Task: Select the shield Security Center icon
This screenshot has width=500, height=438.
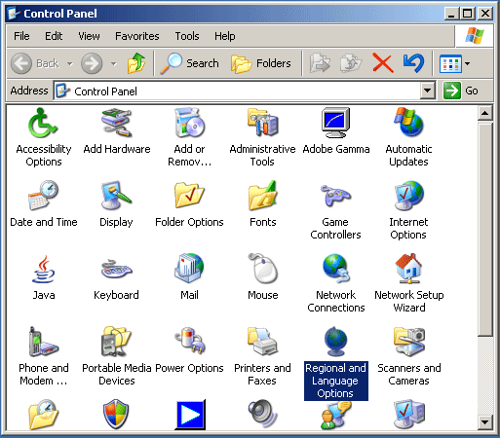Action: tap(116, 414)
